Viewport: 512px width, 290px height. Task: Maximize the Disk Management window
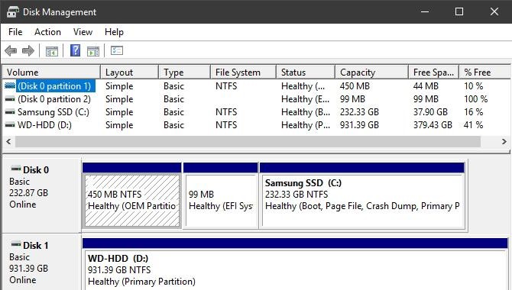459,11
